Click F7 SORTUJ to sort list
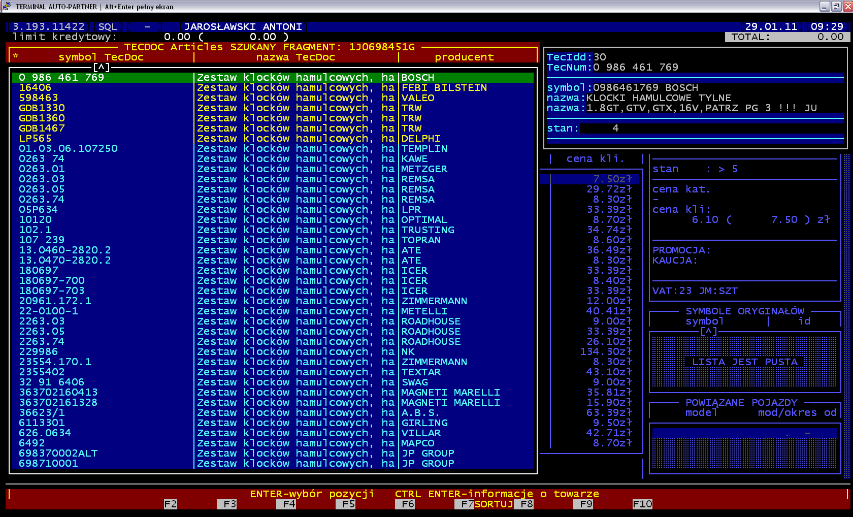 tap(484, 504)
